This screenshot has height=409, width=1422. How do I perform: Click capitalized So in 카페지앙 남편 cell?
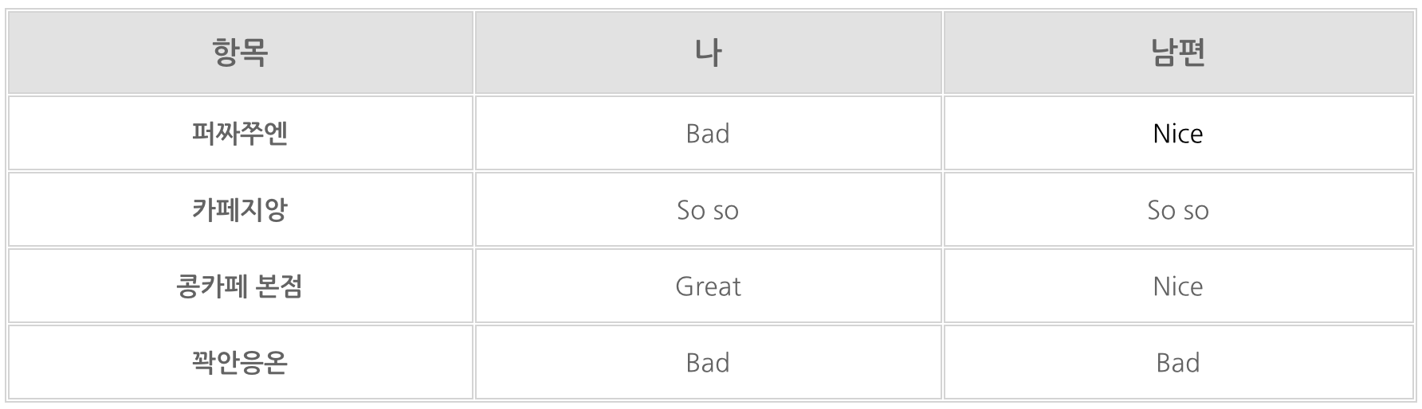[x=1161, y=210]
